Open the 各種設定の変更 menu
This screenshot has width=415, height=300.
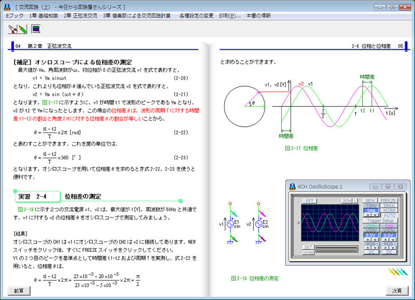197,16
